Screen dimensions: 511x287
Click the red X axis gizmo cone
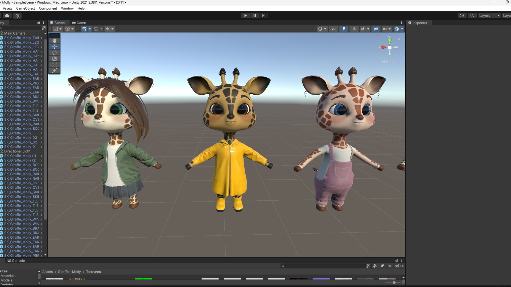coord(384,48)
